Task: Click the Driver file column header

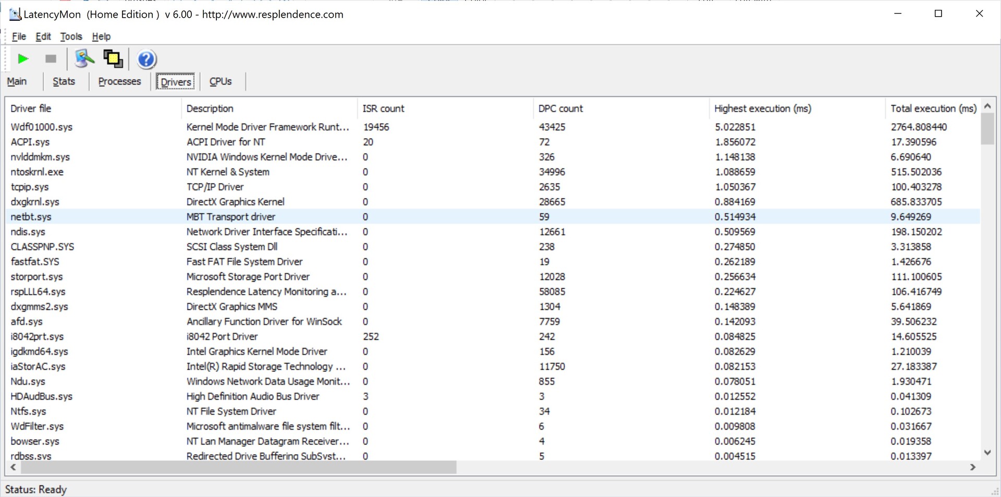Action: tap(31, 108)
